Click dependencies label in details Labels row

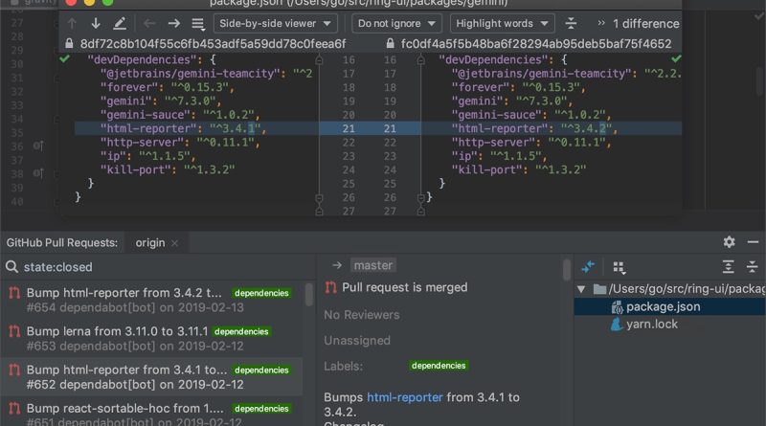click(x=439, y=366)
